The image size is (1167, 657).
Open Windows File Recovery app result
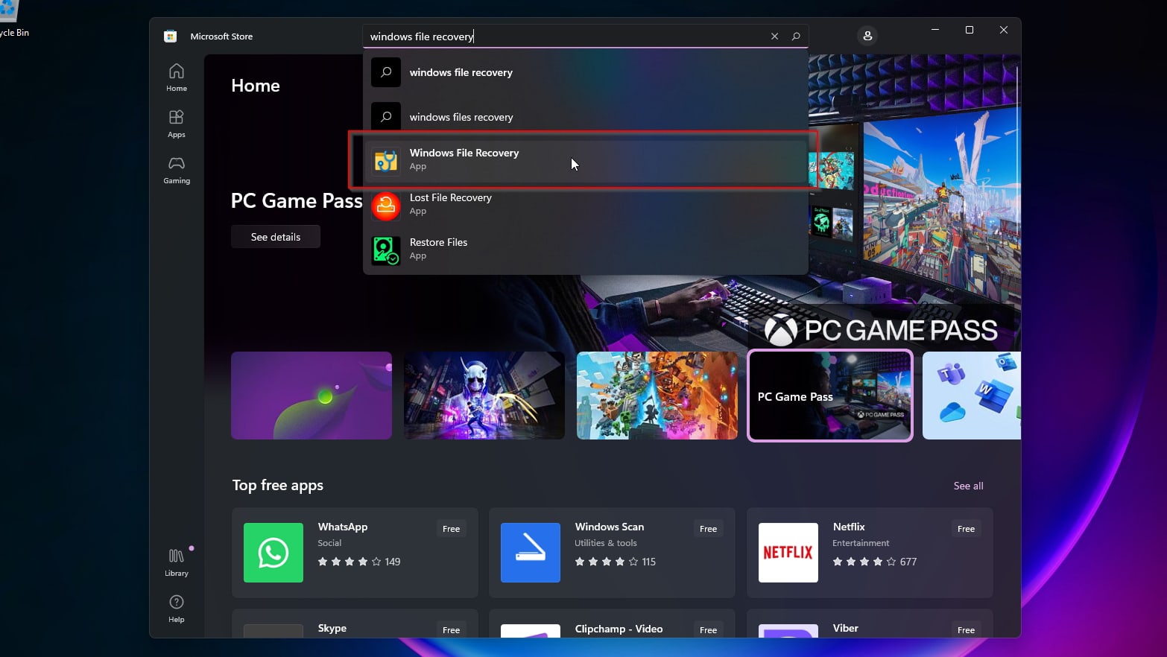point(586,161)
